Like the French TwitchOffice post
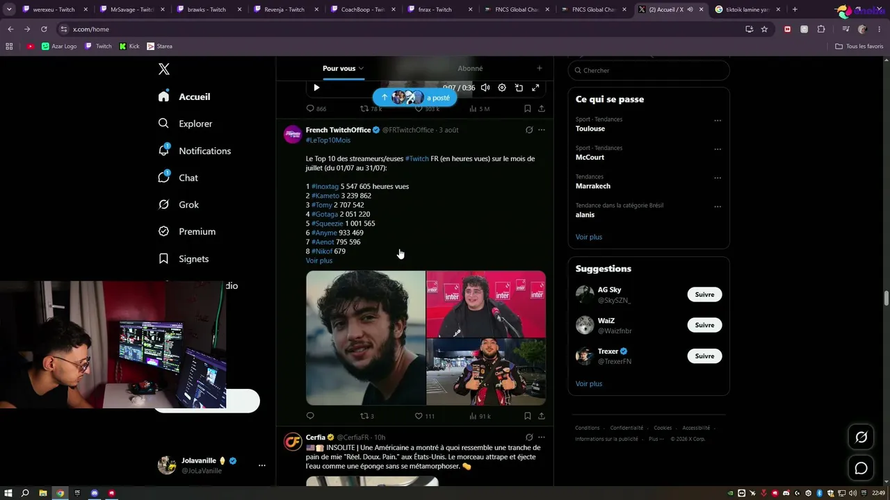Image resolution: width=890 pixels, height=500 pixels. click(x=424, y=416)
